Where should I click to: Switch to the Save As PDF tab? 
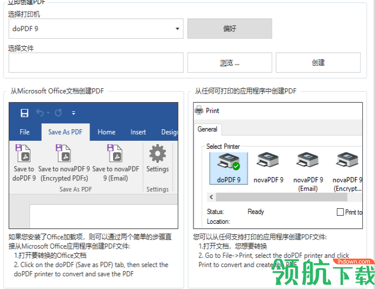point(65,132)
